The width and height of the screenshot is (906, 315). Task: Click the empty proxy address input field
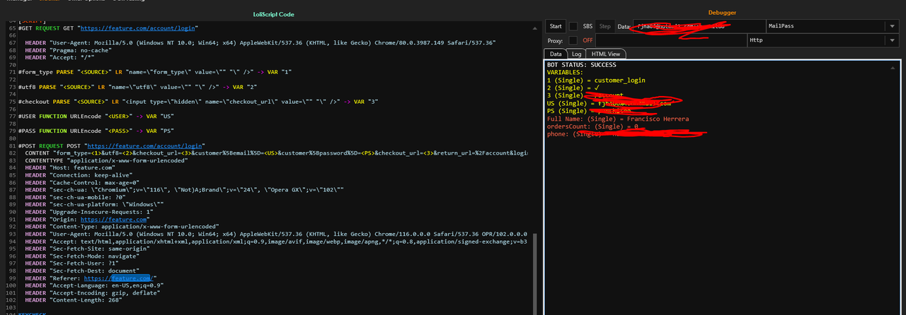671,41
